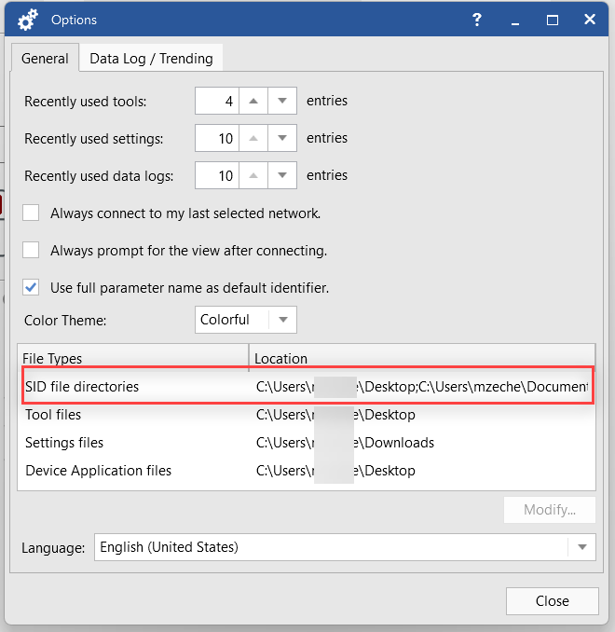Open the Color Theme dropdown

tap(284, 320)
